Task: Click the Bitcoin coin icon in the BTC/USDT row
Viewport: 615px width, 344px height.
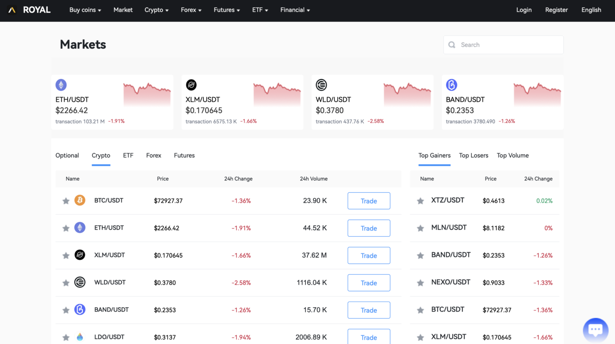Action: point(80,201)
